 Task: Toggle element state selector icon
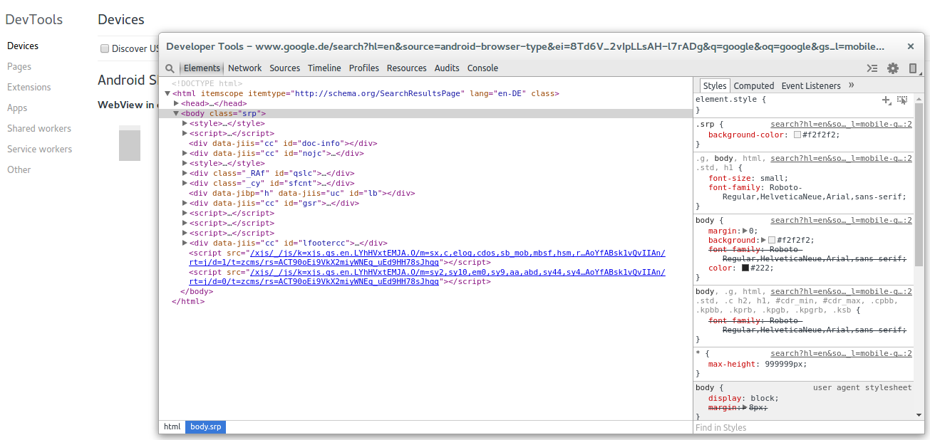902,100
